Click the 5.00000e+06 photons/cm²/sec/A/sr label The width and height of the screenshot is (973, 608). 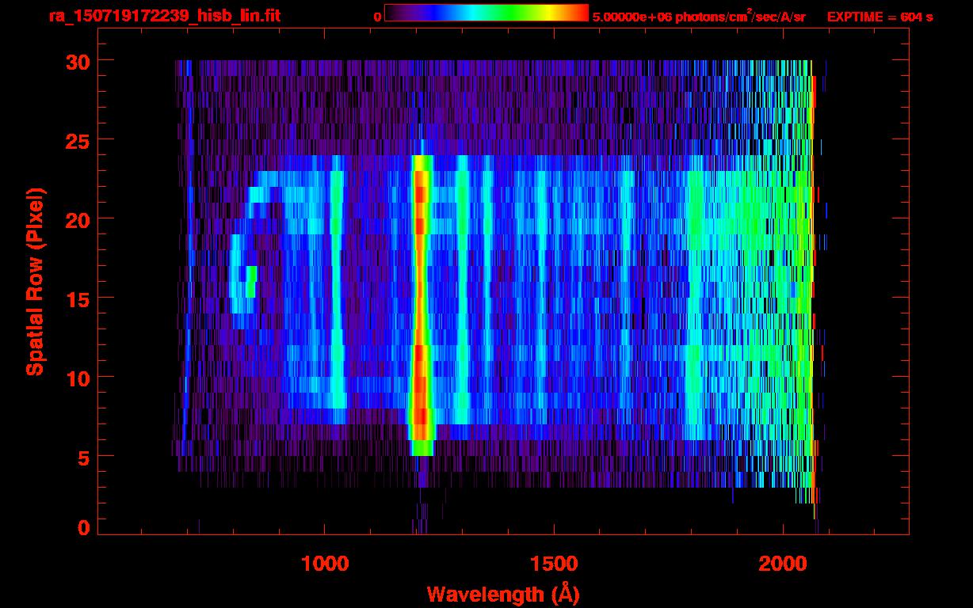(x=699, y=16)
